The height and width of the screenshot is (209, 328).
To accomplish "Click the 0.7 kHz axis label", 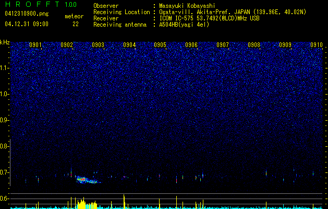I will point(4,172).
